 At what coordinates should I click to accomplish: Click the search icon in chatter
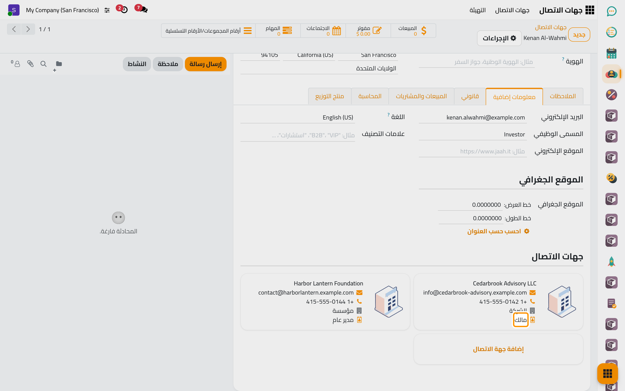point(43,64)
